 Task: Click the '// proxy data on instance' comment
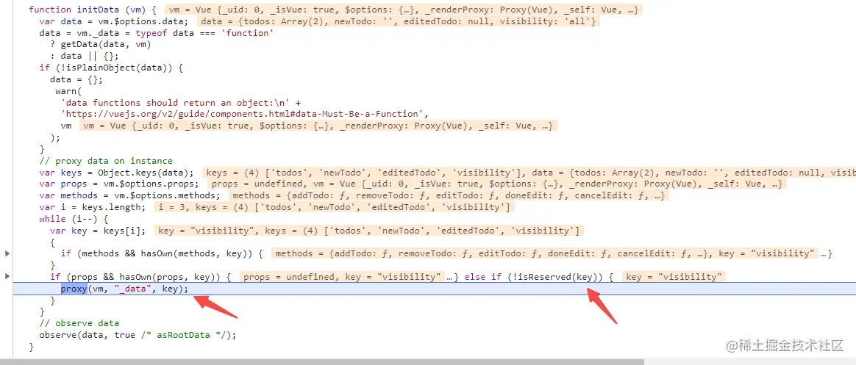tap(106, 161)
